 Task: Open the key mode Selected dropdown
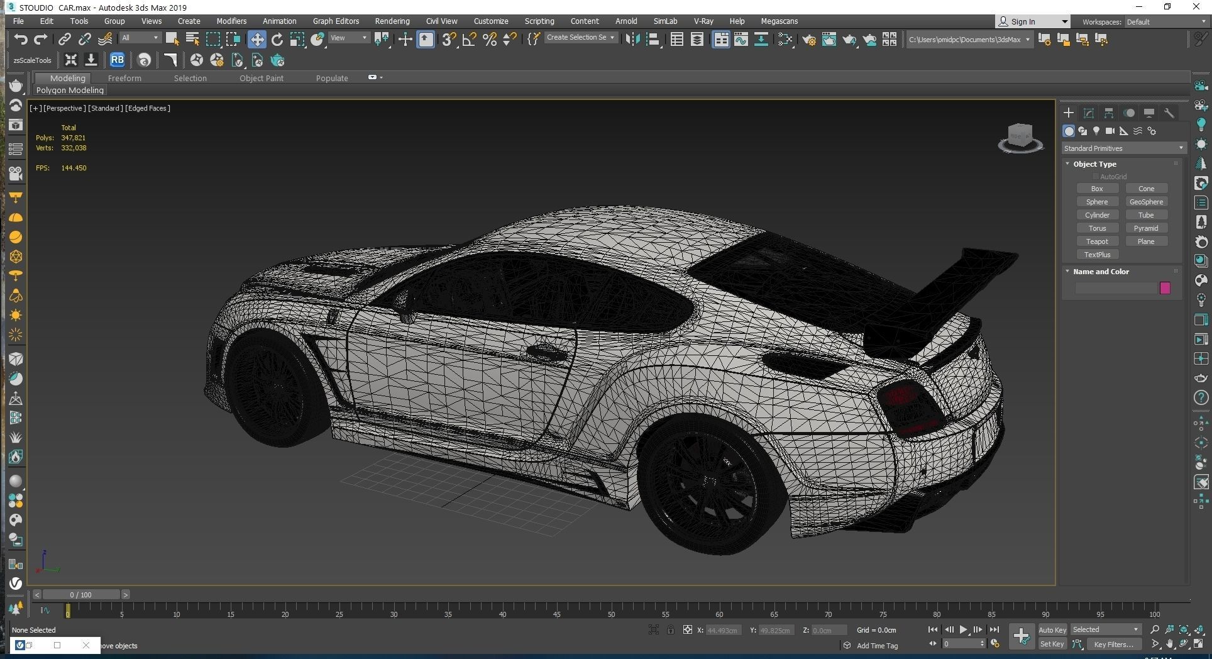1105,629
